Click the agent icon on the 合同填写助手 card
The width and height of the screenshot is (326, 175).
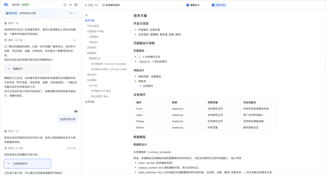point(8,164)
